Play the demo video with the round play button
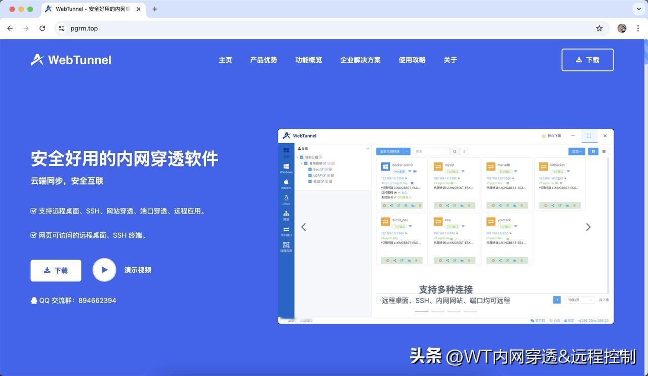The height and width of the screenshot is (376, 648). point(104,270)
